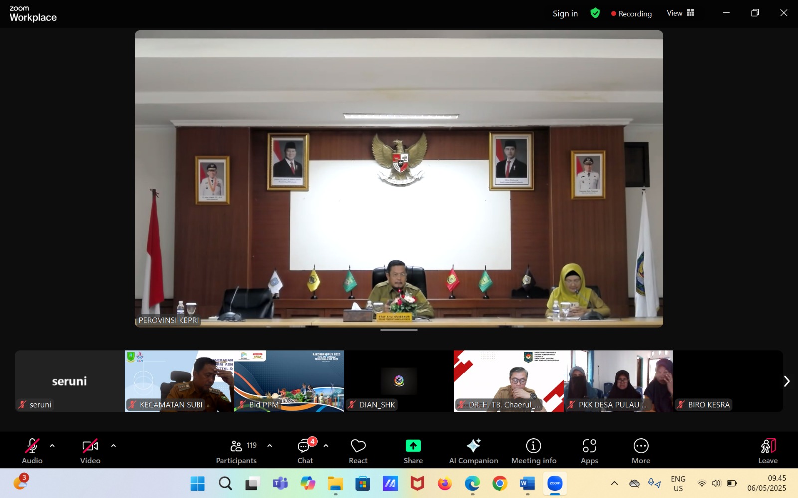Open the Apps icon in toolbar
The width and height of the screenshot is (798, 498).
click(x=589, y=446)
